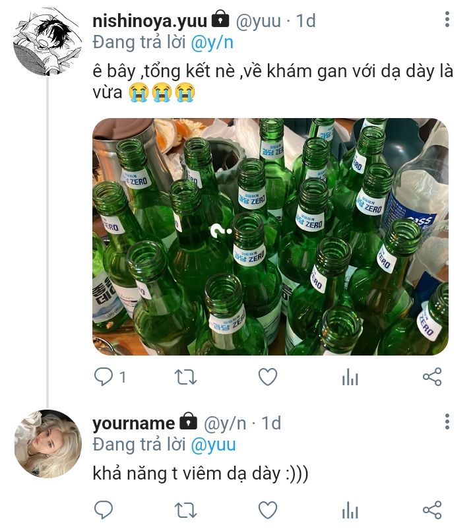View analytics for yourname's reply
475x531 pixels.
(x=350, y=510)
